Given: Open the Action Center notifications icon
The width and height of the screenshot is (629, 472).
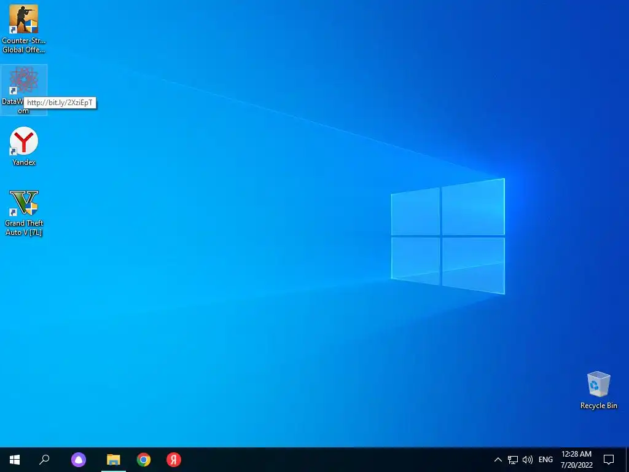Looking at the screenshot, I should pos(609,460).
